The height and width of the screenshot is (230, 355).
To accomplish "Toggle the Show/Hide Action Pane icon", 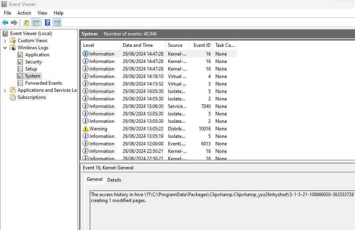I will click(x=57, y=22).
